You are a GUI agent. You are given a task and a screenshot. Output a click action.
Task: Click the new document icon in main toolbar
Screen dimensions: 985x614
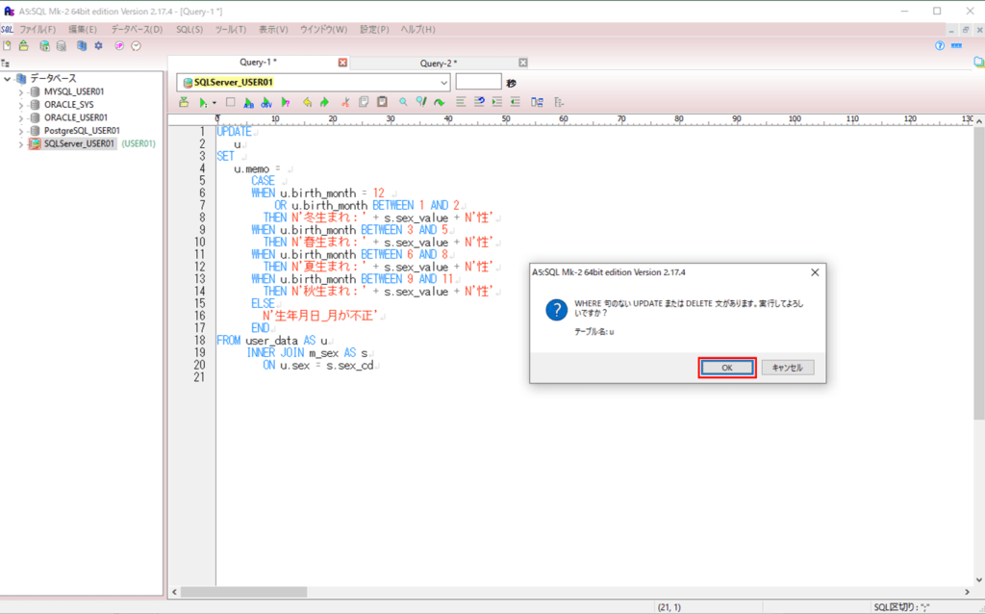coord(7,46)
